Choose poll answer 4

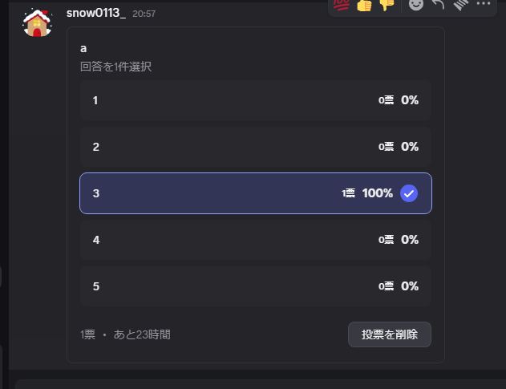click(256, 240)
